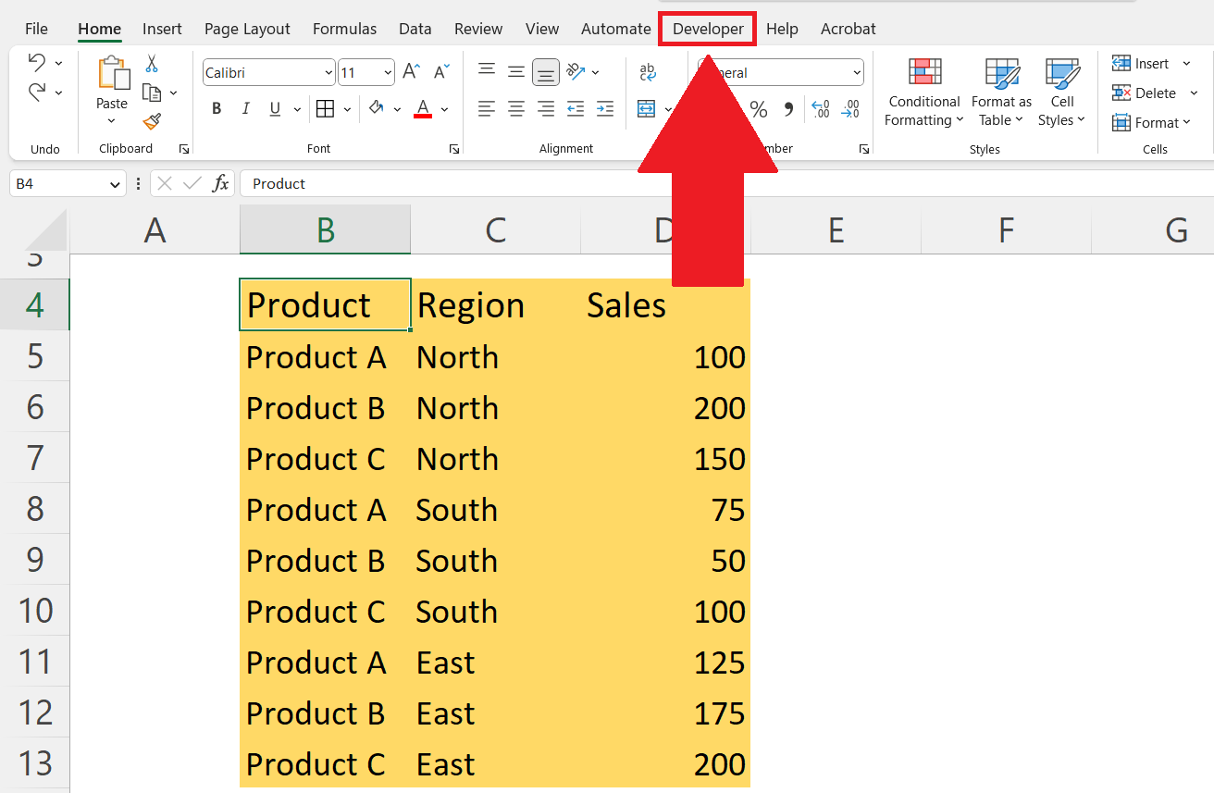The height and width of the screenshot is (793, 1214).
Task: Open the Formulas ribbon tab
Action: 344,29
